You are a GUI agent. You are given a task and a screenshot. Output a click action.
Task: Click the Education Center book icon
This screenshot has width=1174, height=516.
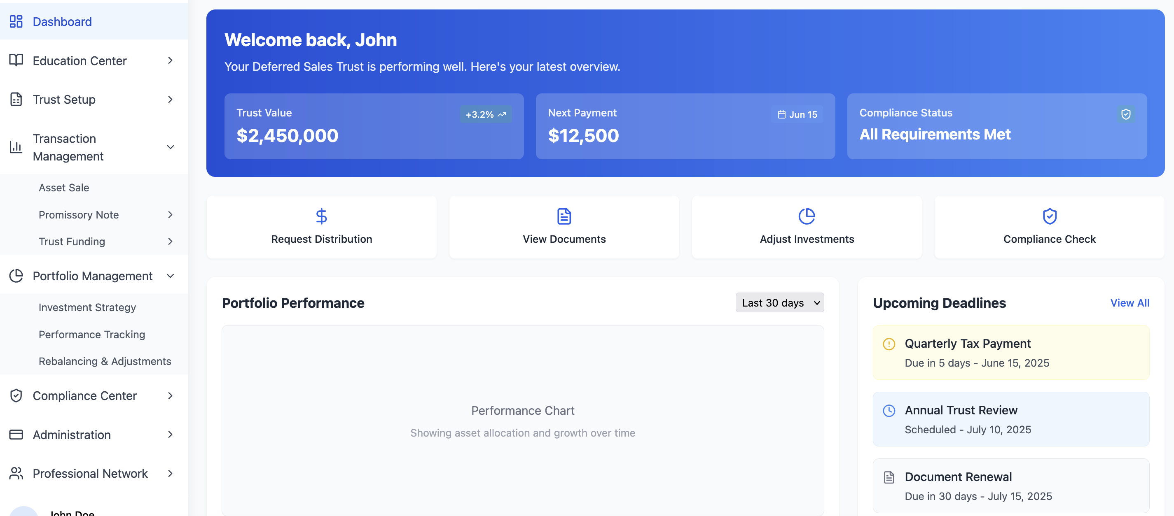click(16, 60)
